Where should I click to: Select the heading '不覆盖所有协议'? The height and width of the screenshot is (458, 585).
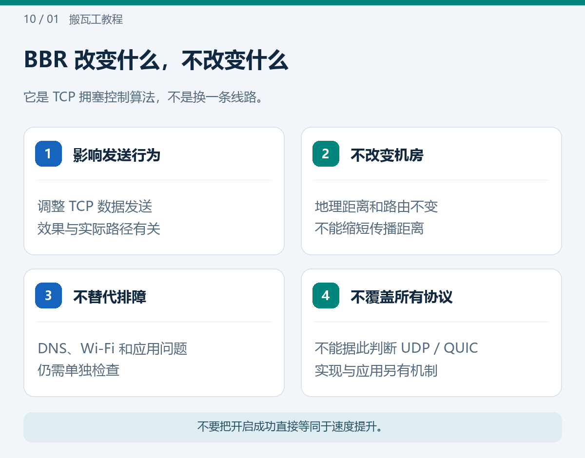click(401, 297)
